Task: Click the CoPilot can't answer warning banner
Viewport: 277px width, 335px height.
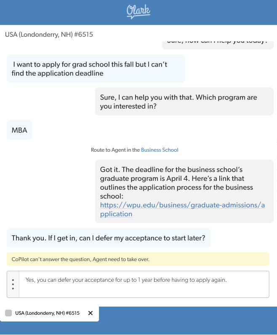Action: pyautogui.click(x=138, y=259)
